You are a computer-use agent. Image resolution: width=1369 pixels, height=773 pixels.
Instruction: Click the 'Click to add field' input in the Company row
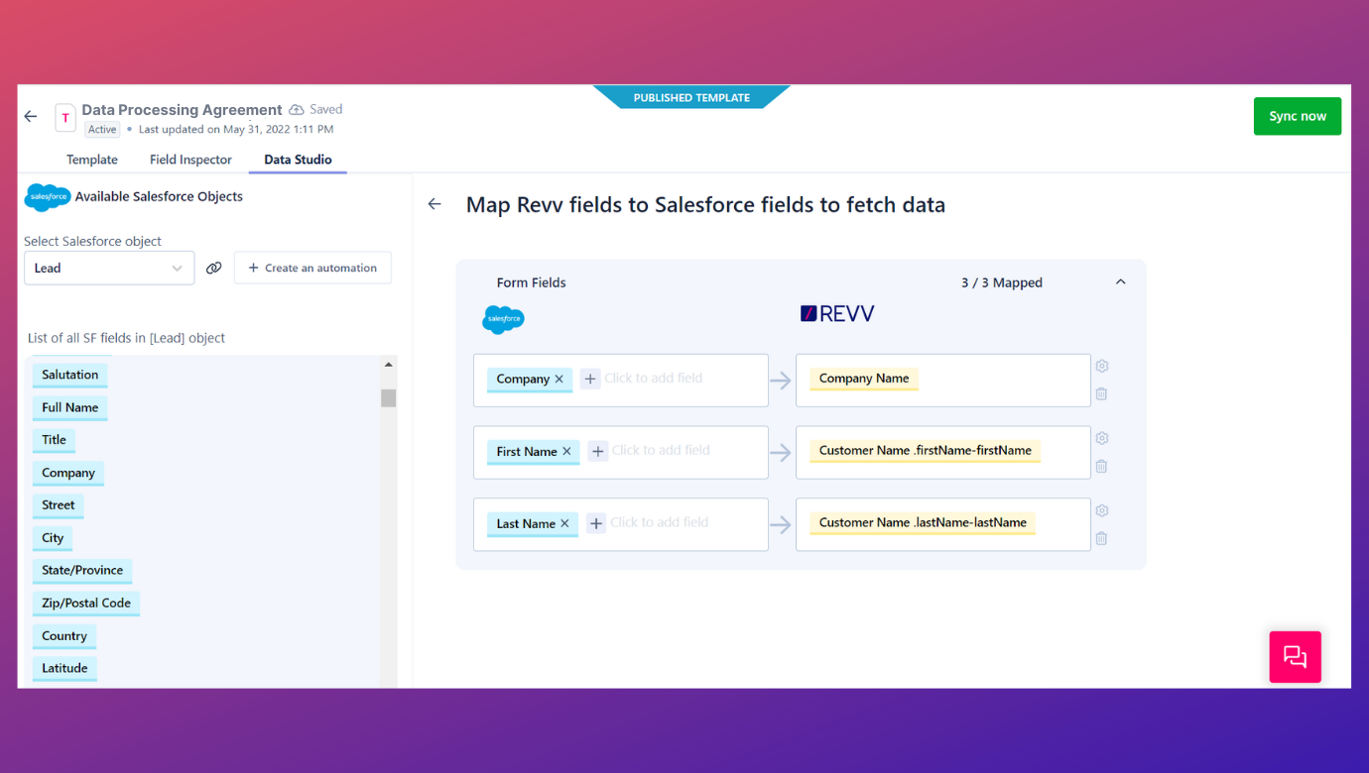point(654,379)
